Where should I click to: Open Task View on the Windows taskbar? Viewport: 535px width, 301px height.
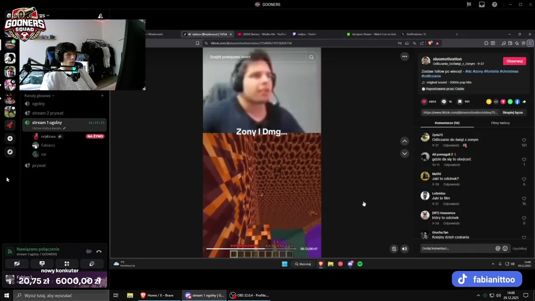tap(116, 295)
